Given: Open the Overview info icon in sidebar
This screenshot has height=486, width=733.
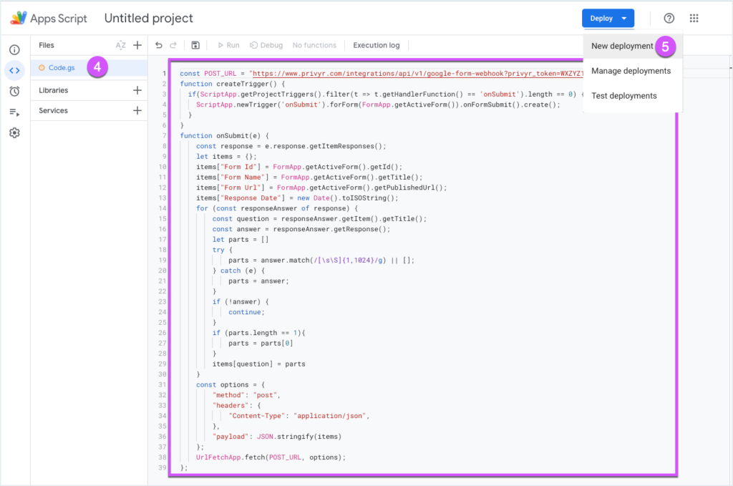Looking at the screenshot, I should point(14,50).
